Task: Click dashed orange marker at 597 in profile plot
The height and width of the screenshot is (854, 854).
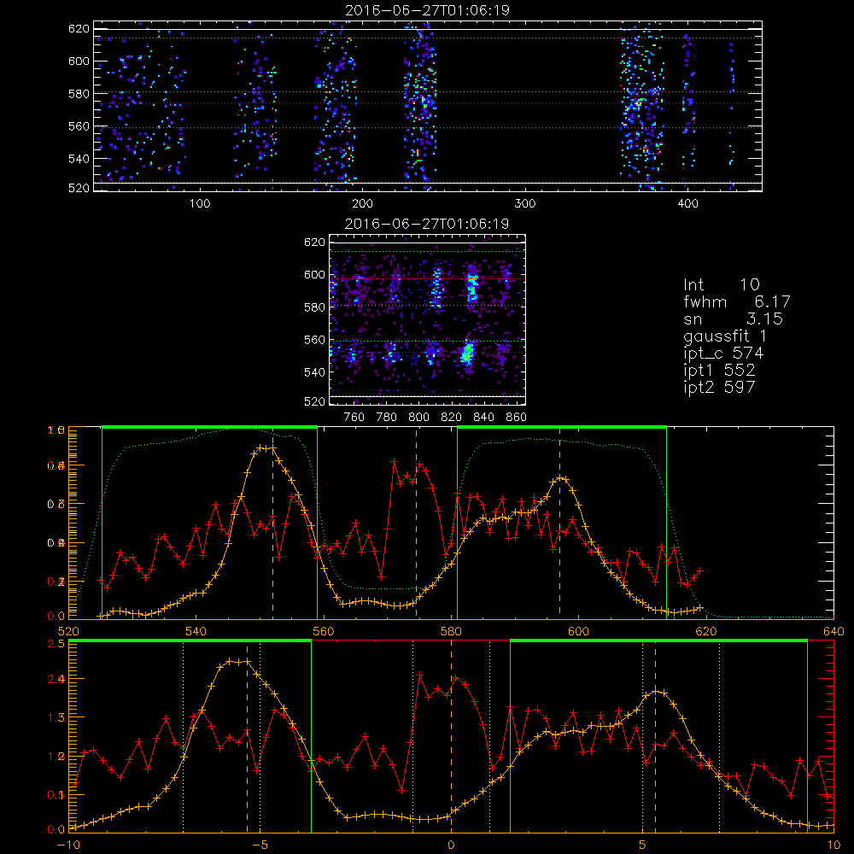Action: click(560, 523)
